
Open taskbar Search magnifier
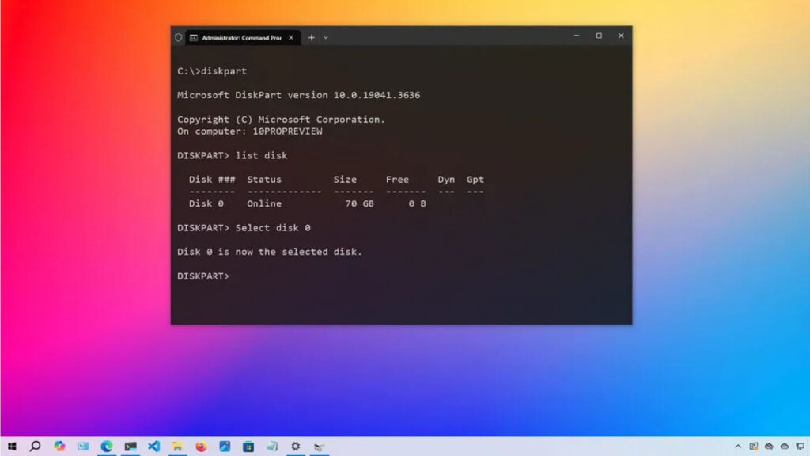pos(35,446)
